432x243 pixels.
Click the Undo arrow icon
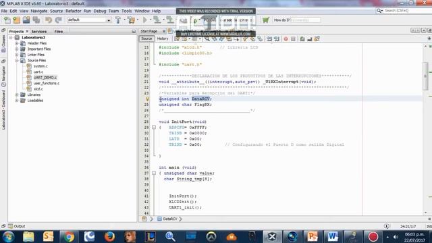point(49,20)
